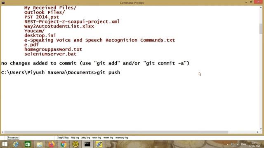264x148 pixels.
Task: Launch Internet Explorer from taskbar
Action: (16, 144)
